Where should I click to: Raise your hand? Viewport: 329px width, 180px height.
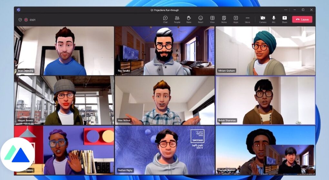[x=189, y=19]
